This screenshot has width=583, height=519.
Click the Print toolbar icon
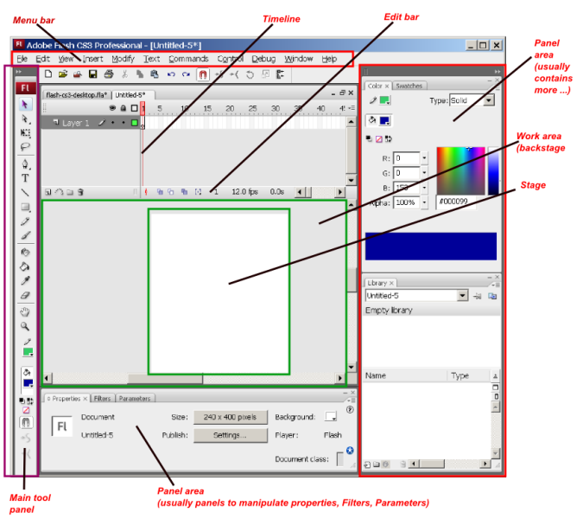tap(109, 74)
